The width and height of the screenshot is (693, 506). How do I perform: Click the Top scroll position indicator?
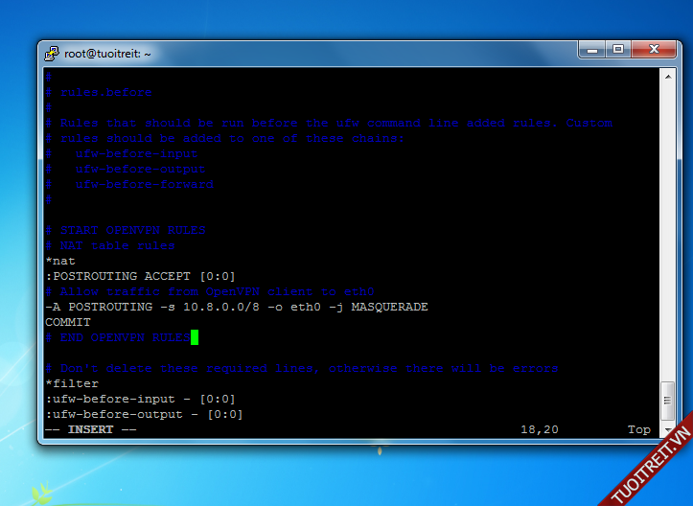(639, 429)
